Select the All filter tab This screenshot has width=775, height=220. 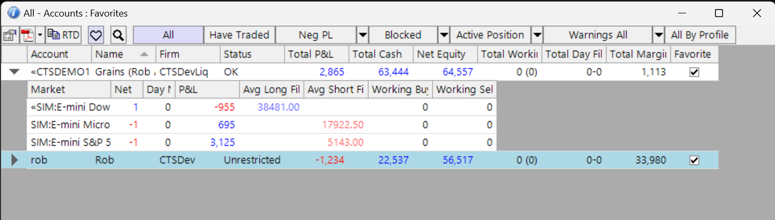click(168, 35)
